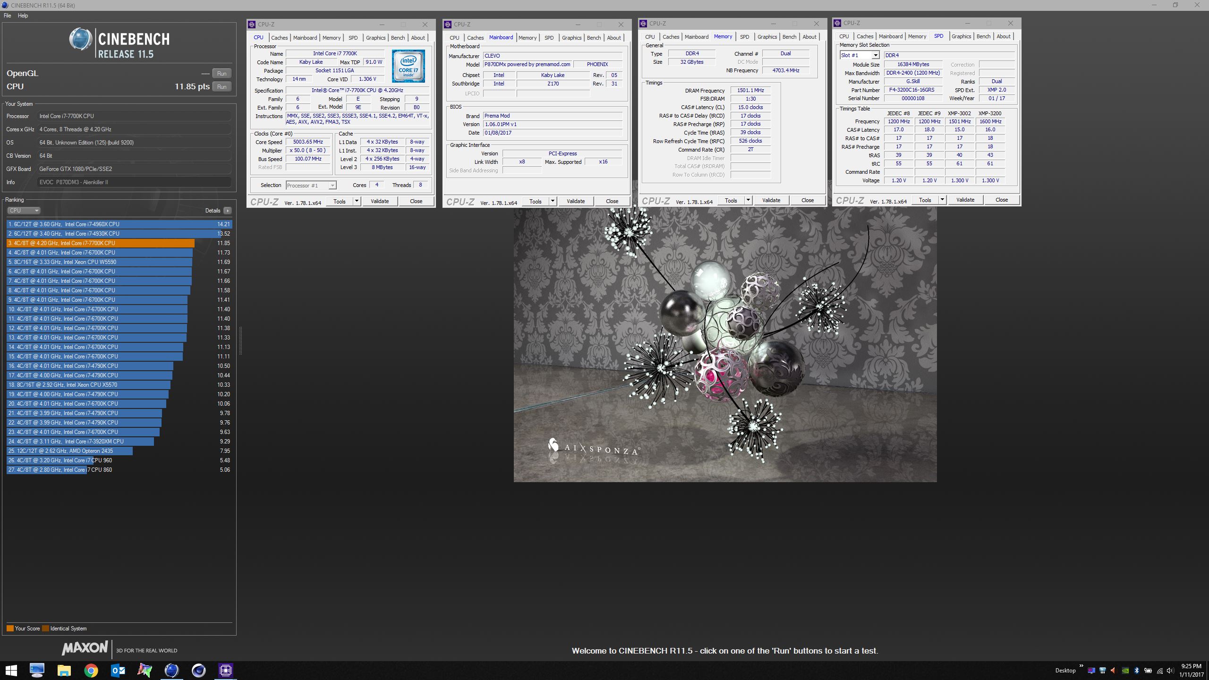1209x680 pixels.
Task: Check the battery power tray icon
Action: 1148,671
